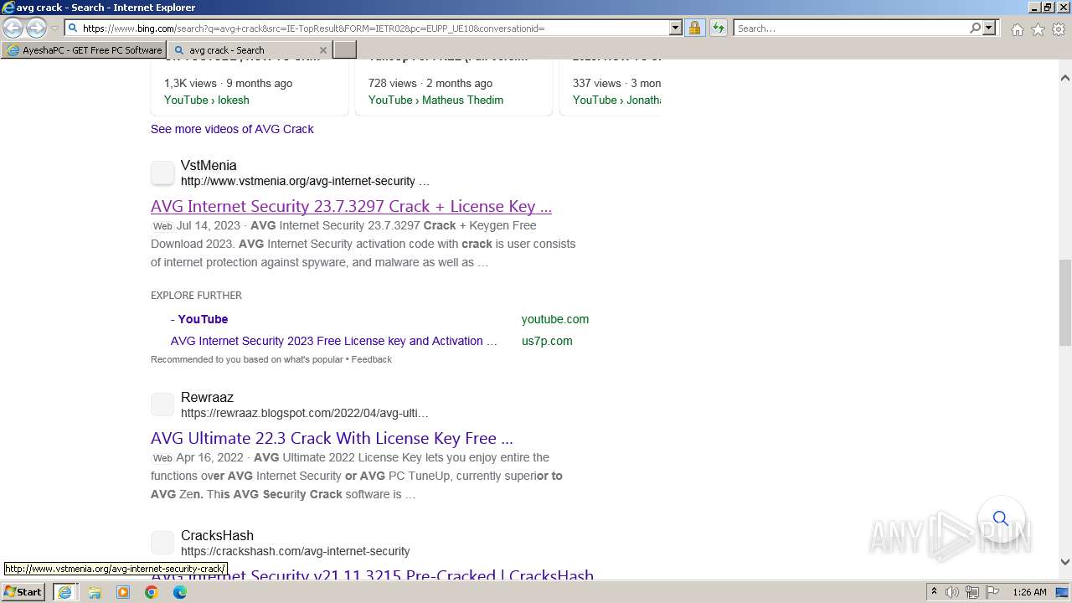Image resolution: width=1072 pixels, height=603 pixels.
Task: Open the YouTube explore further link
Action: [199, 319]
